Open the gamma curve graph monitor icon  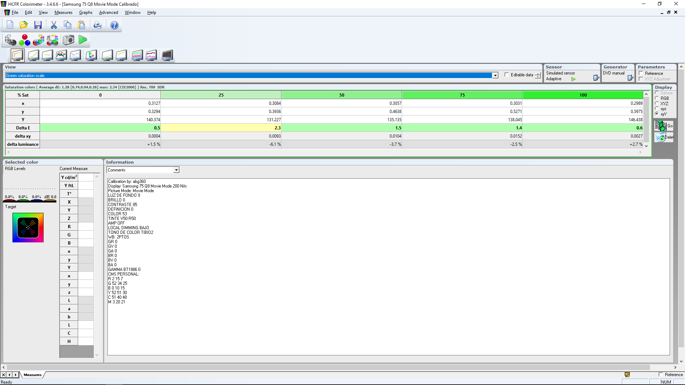coord(47,55)
